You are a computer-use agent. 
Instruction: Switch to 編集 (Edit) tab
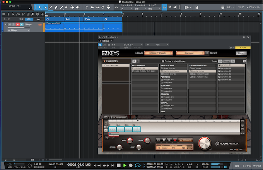pos(237,166)
